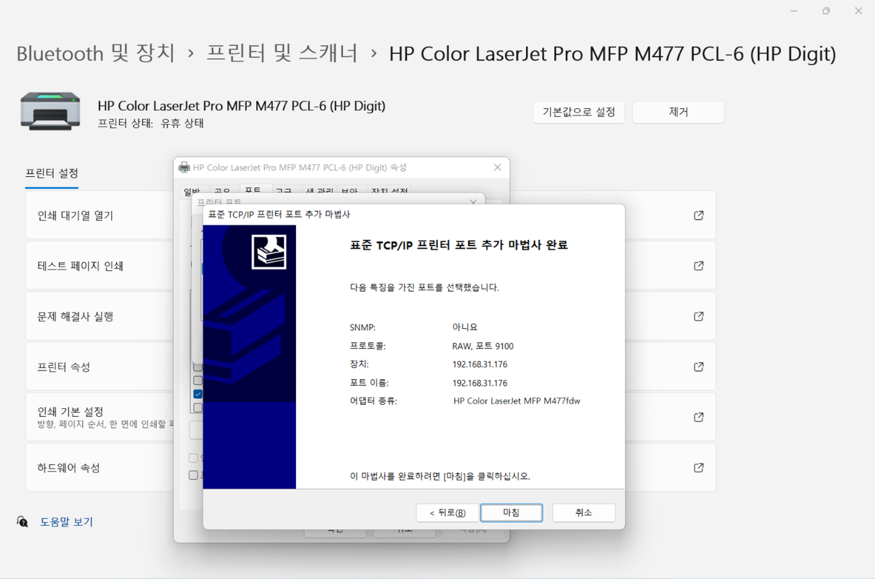The image size is (875, 579).
Task: Click the printer icon in properties title bar
Action: 184,167
